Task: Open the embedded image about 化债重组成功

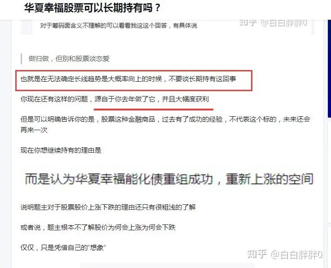Action: [x=169, y=179]
